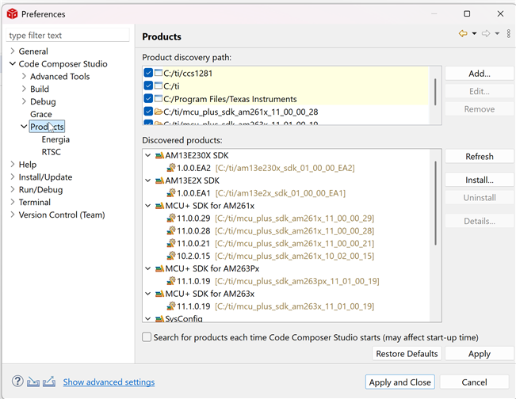Open the preferences view menu (three dots)
The height and width of the screenshot is (399, 516).
(x=508, y=33)
